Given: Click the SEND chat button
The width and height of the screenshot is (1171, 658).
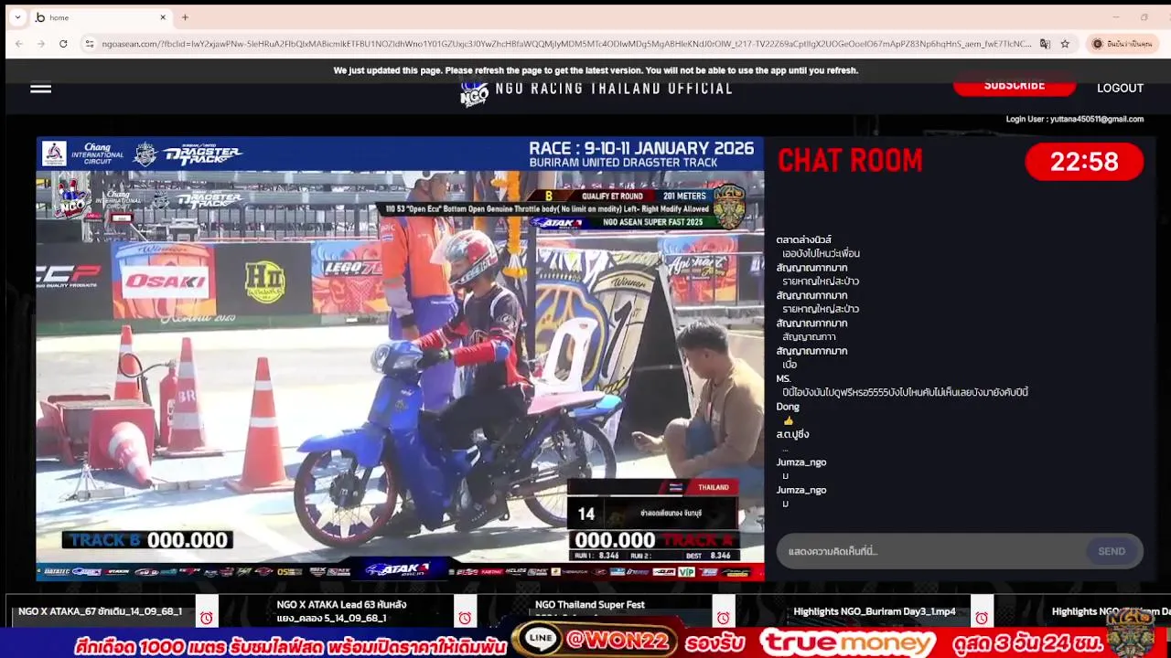Looking at the screenshot, I should coord(1112,551).
